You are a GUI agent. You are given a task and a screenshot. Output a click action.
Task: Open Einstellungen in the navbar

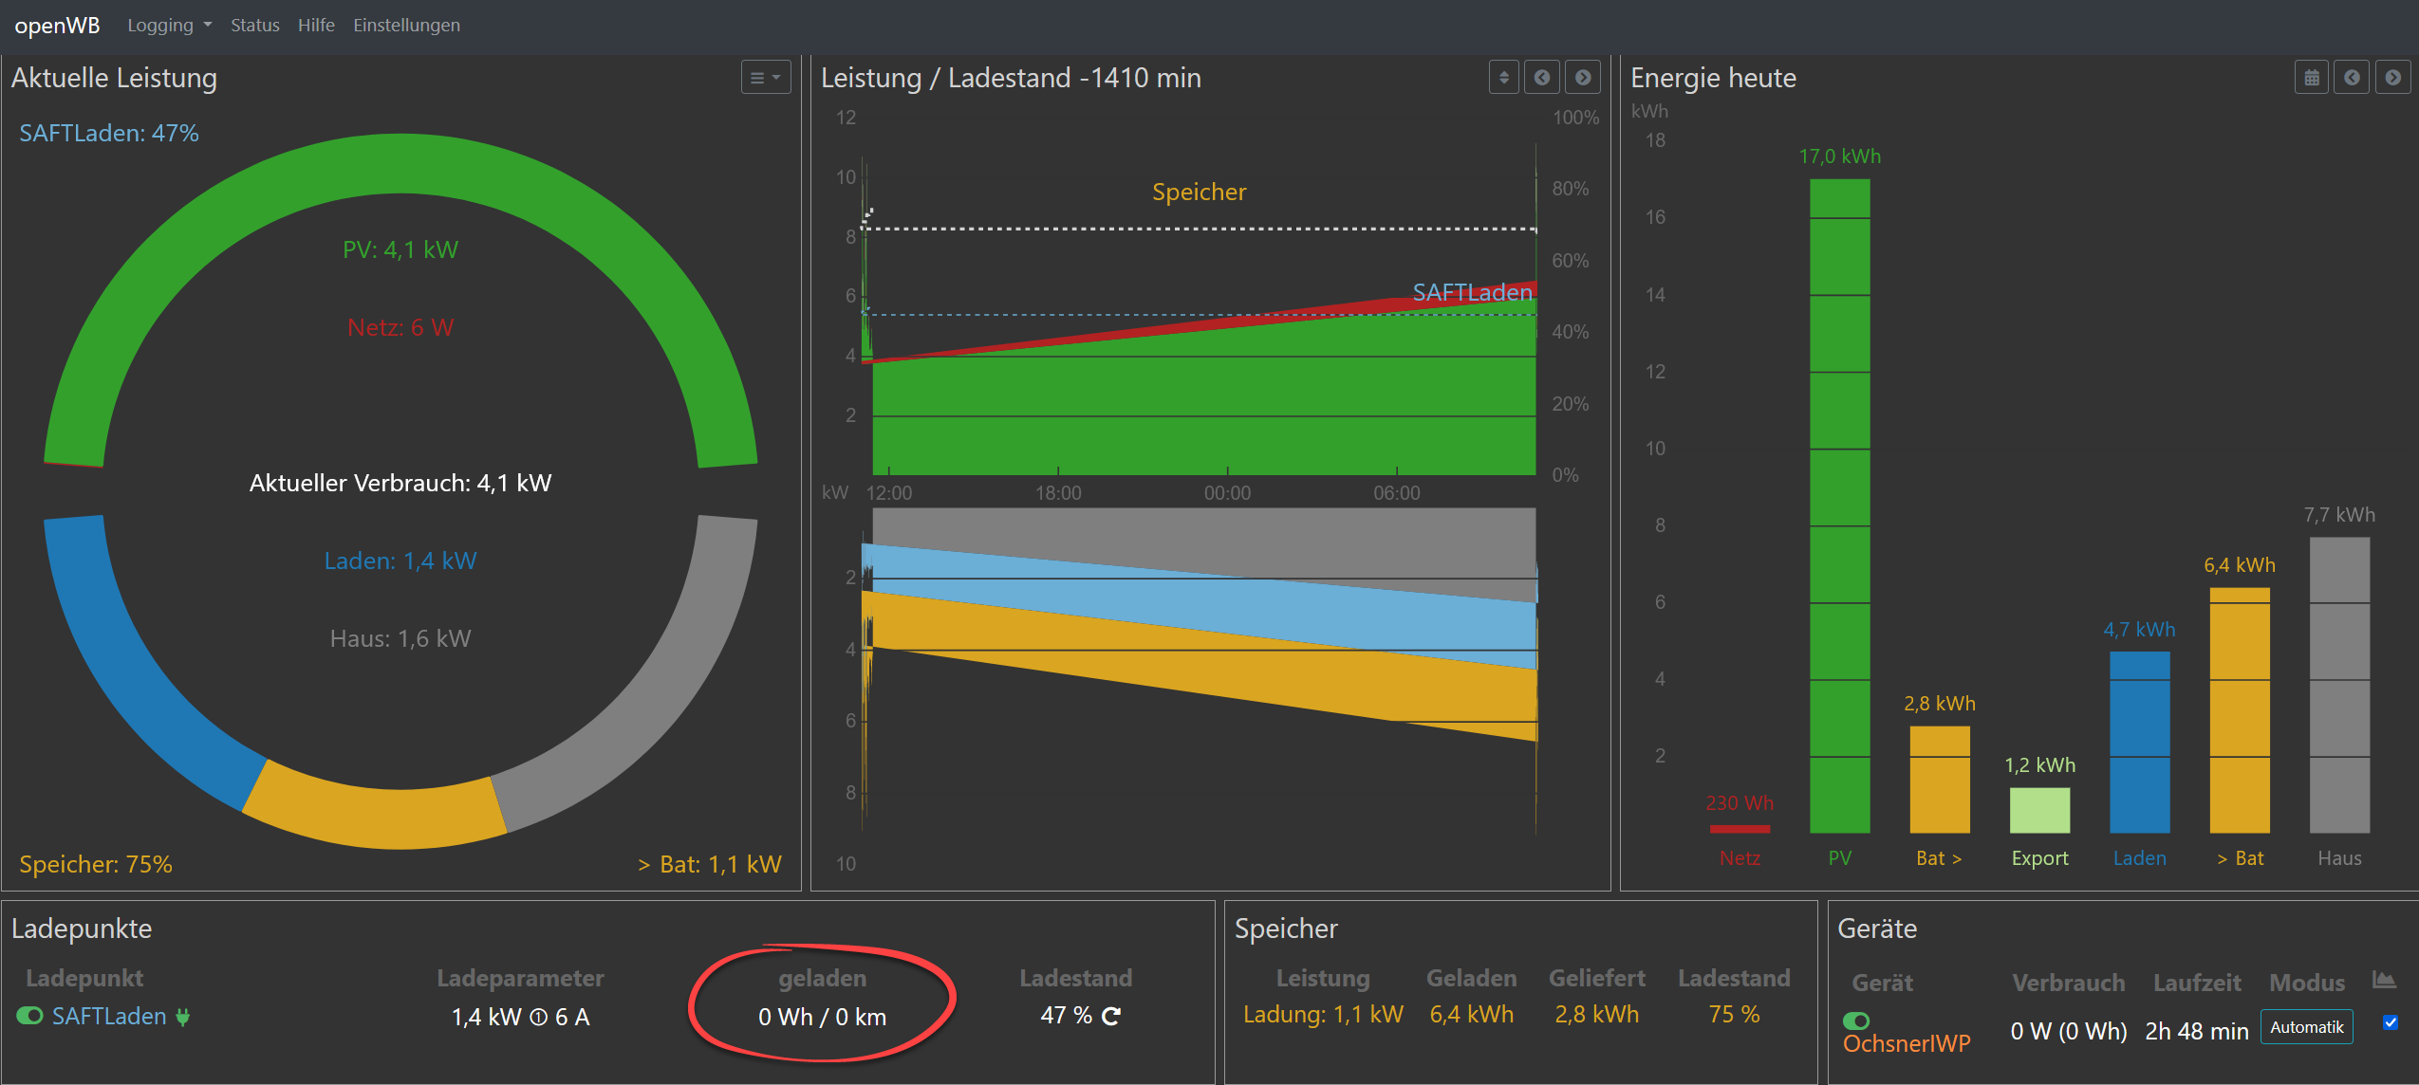point(406,26)
